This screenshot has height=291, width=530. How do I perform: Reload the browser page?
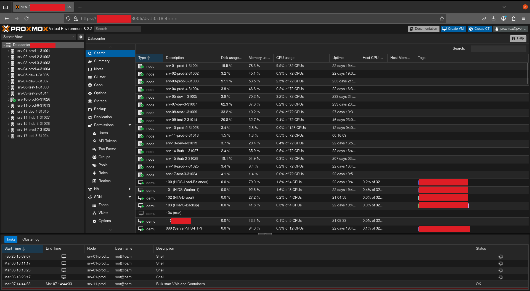click(x=26, y=18)
